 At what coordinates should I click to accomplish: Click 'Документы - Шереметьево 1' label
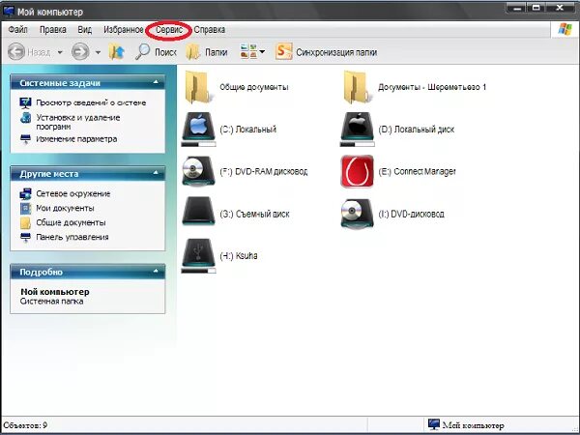coord(432,87)
